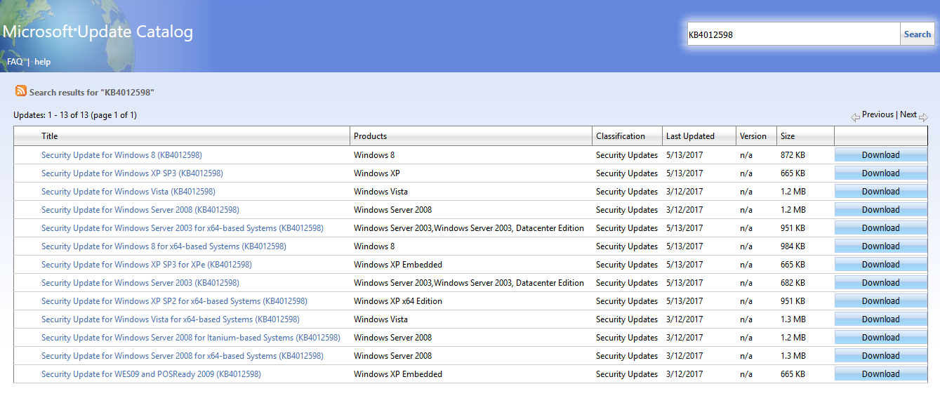Download Windows 8 x64-based Systems update
This screenshot has height=403, width=940.
click(880, 246)
